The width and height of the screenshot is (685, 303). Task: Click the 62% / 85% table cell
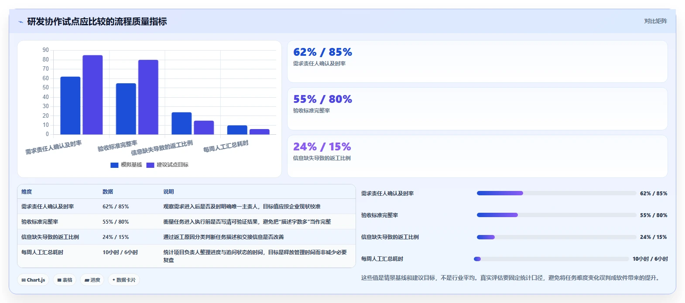pos(116,207)
